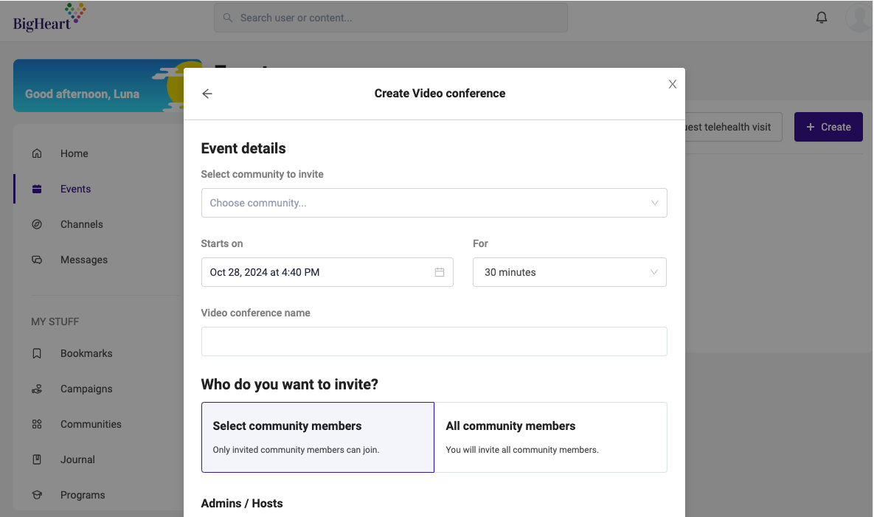Focus the Video conference name field
The height and width of the screenshot is (517, 874).
pos(434,341)
